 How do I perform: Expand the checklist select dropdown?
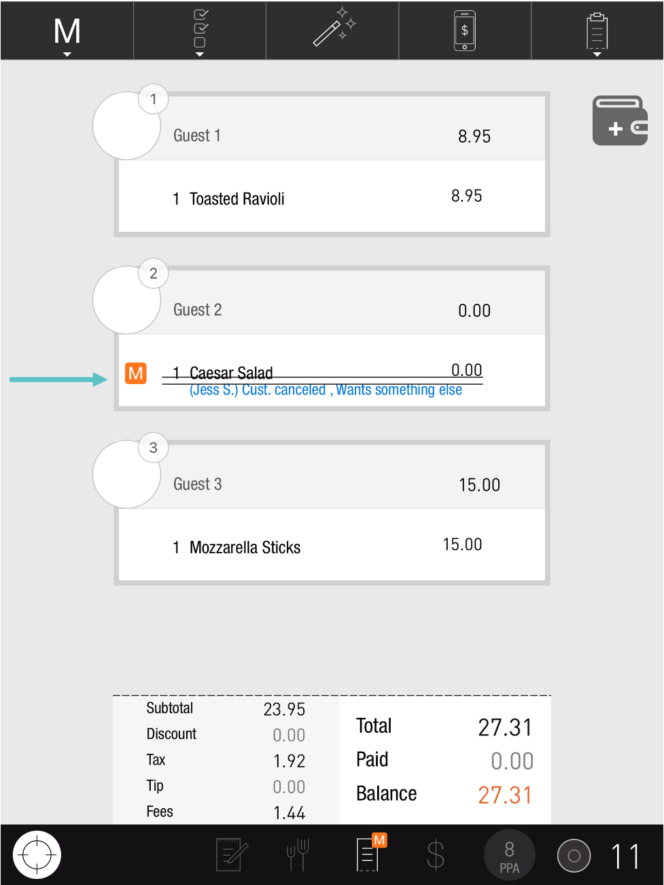pos(200,32)
